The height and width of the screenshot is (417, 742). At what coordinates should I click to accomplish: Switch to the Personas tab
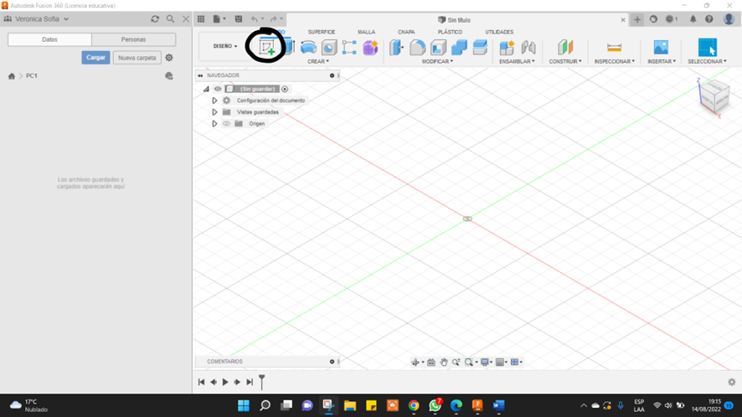133,39
